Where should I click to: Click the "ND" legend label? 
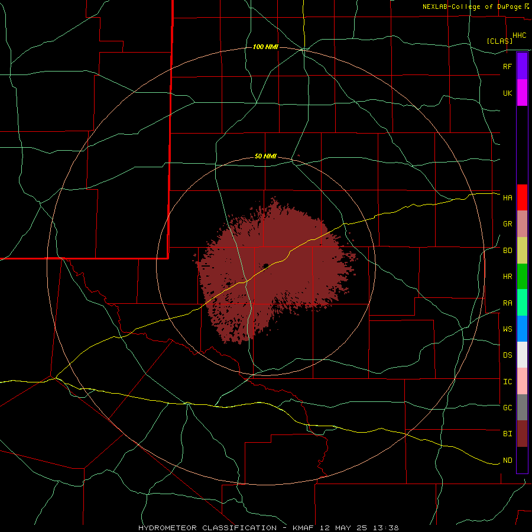[507, 460]
